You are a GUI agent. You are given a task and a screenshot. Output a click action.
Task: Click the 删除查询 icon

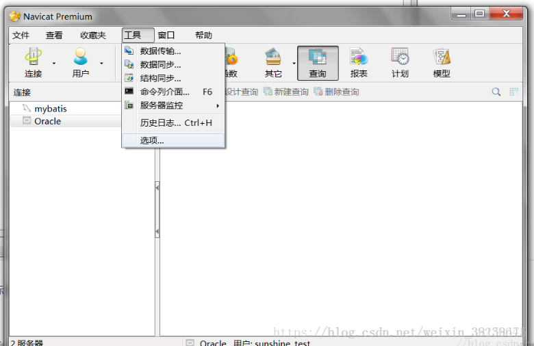tap(318, 92)
